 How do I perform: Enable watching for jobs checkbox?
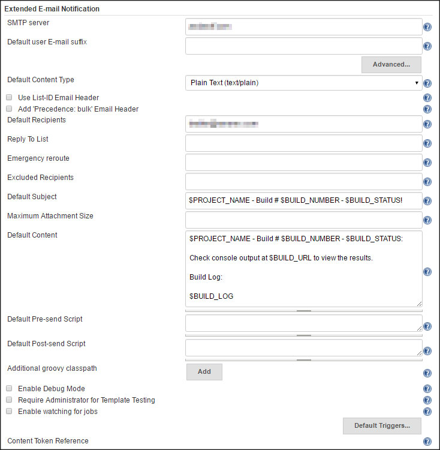tap(9, 411)
